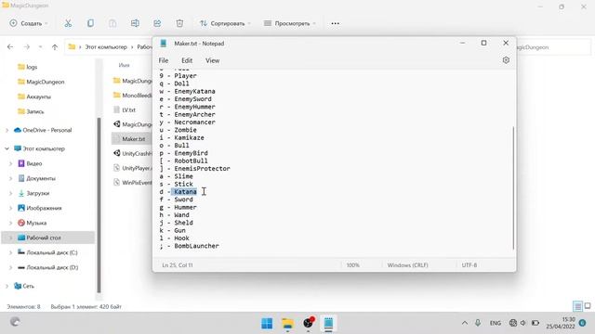Click the microphone tray icon

[478, 323]
